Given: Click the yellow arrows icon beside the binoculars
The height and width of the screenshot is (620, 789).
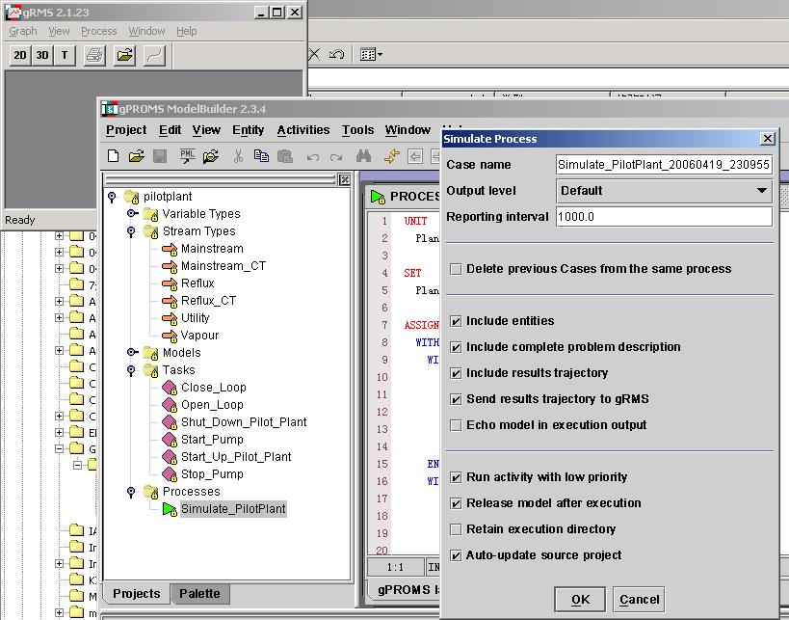Looking at the screenshot, I should point(391,156).
